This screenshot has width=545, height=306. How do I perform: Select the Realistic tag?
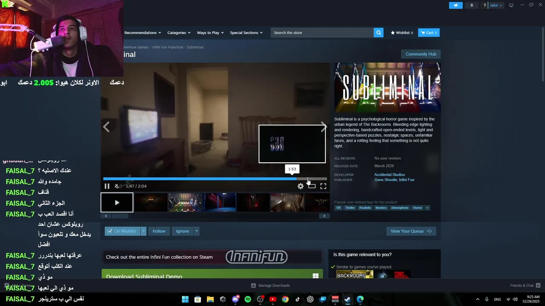point(365,208)
